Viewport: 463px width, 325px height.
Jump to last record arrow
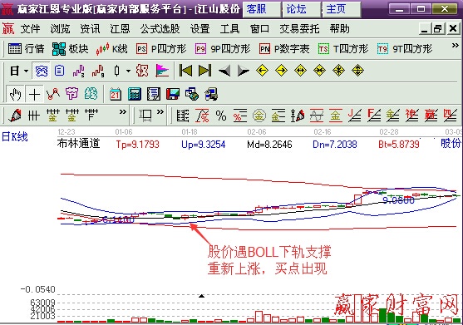click(x=205, y=71)
